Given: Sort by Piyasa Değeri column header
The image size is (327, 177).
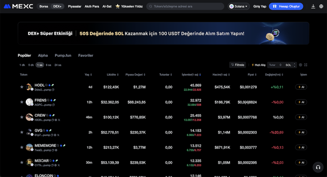Looking at the screenshot, I should pos(135,74).
